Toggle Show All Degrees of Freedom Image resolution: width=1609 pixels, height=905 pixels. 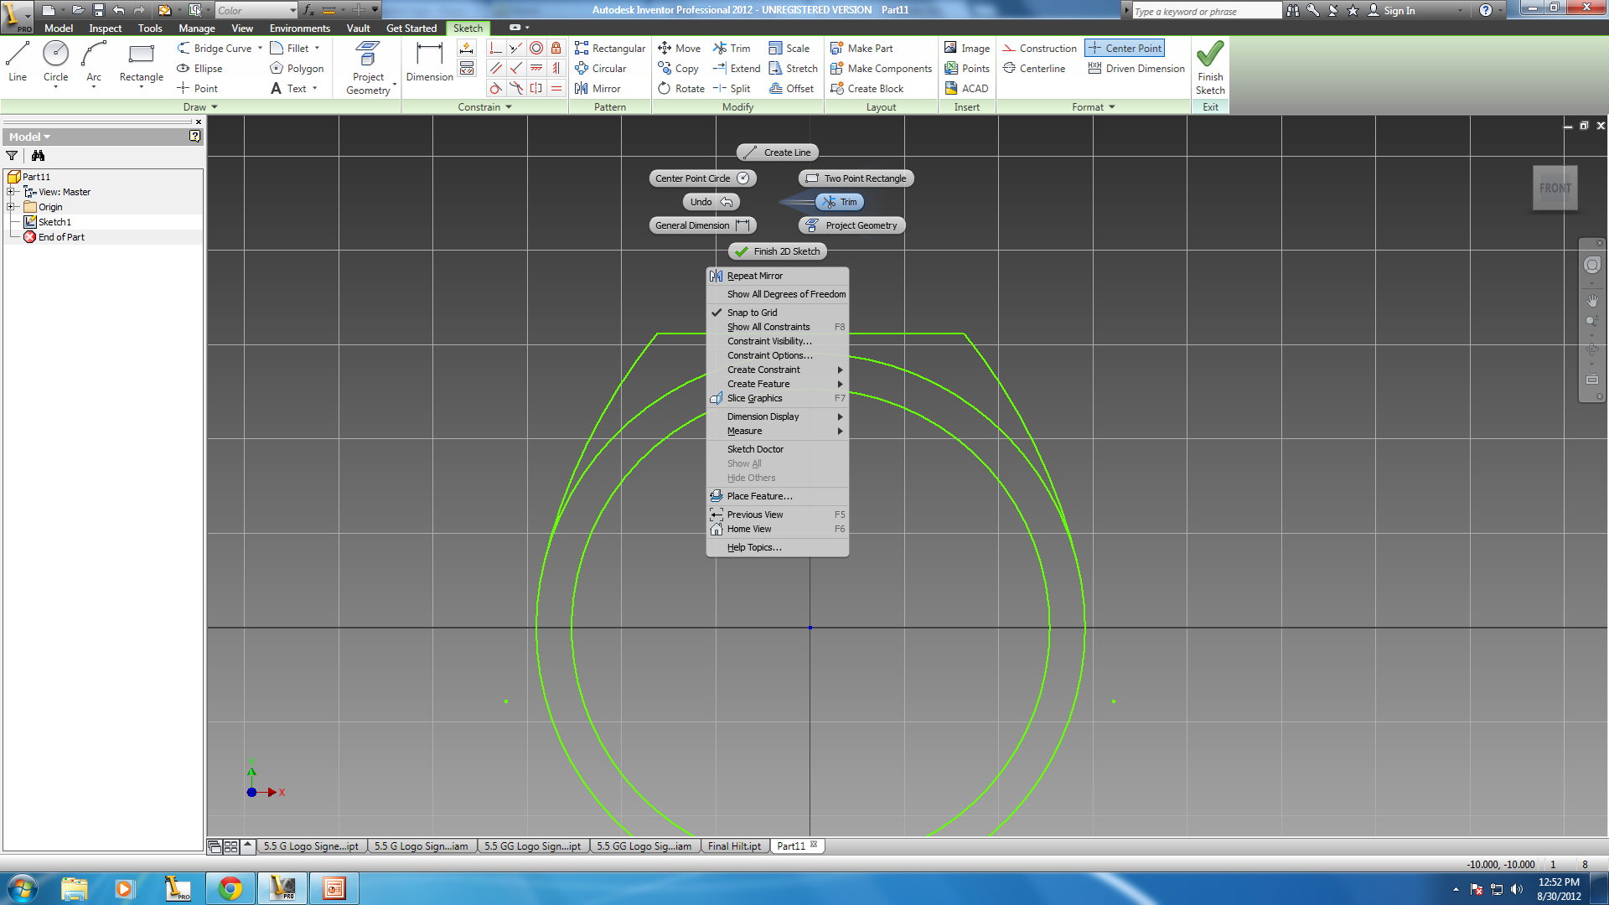pos(778,294)
